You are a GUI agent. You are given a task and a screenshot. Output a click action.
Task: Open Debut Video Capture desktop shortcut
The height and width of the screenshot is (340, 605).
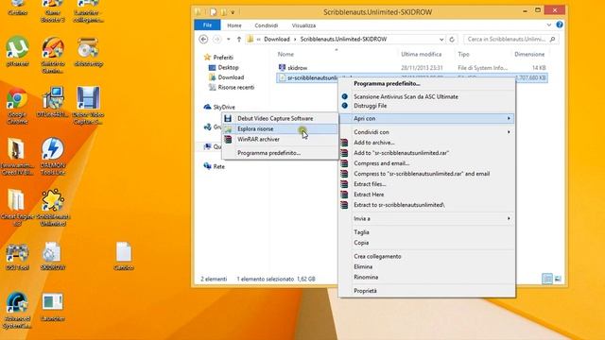tap(88, 106)
